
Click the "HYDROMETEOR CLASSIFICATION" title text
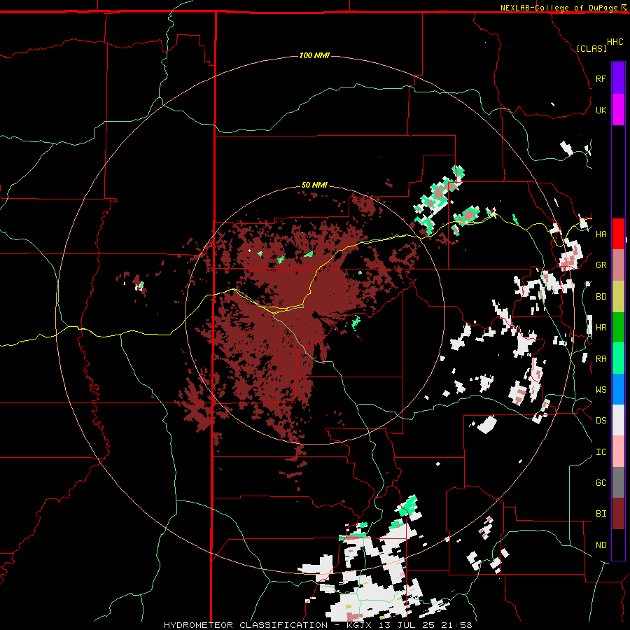(246, 625)
